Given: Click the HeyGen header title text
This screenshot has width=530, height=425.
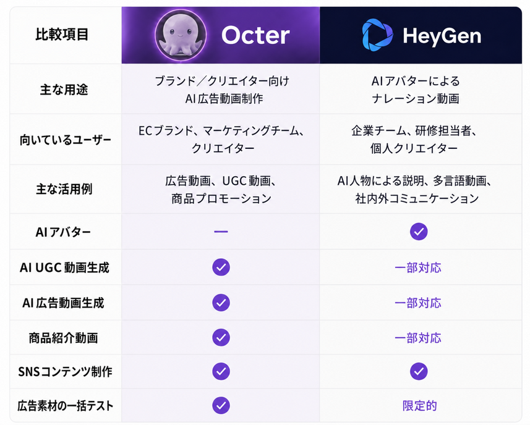Looking at the screenshot, I should tap(442, 36).
